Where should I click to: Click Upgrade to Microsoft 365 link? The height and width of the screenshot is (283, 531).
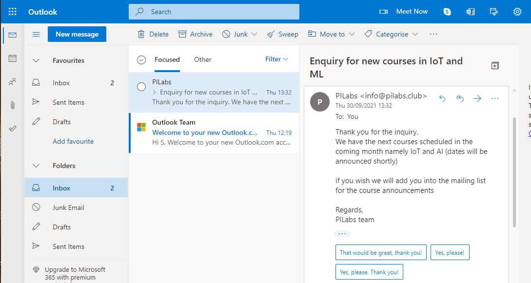pyautogui.click(x=75, y=273)
